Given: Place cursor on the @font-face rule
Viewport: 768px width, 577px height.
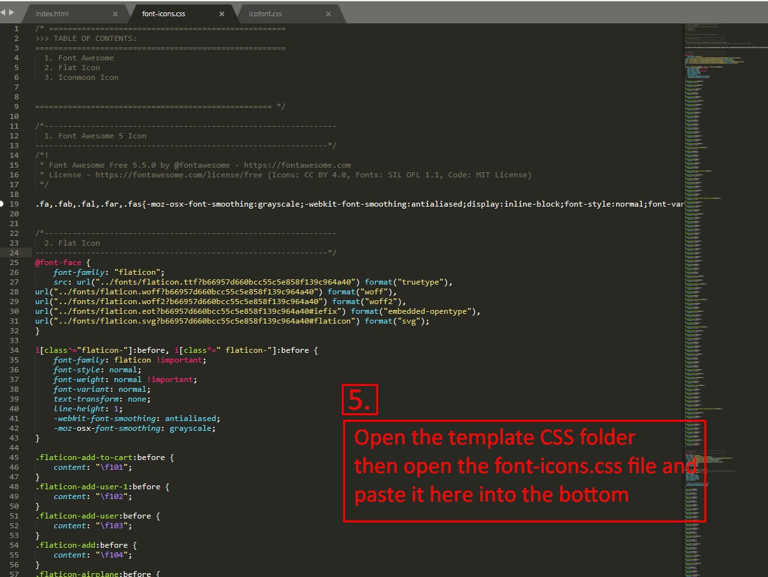Looking at the screenshot, I should (58, 263).
